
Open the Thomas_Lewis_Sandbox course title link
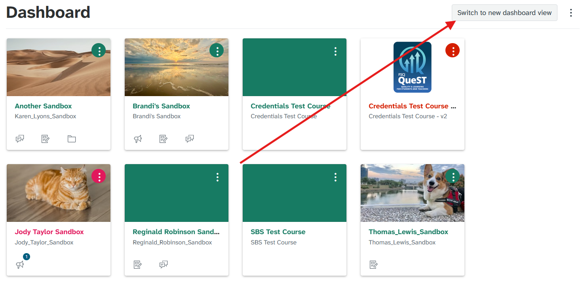(x=408, y=232)
